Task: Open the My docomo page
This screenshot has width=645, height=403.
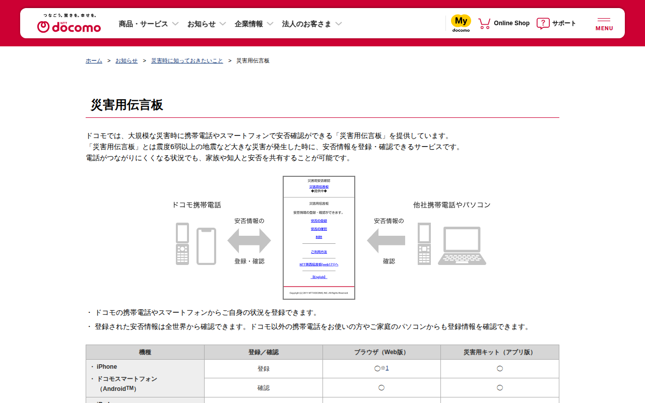Action: point(461,23)
